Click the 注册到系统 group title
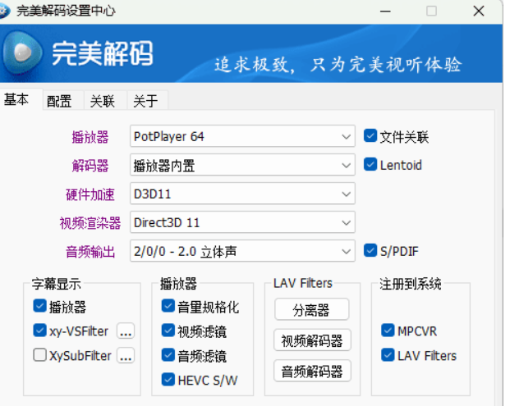The image size is (510, 406). click(x=410, y=284)
